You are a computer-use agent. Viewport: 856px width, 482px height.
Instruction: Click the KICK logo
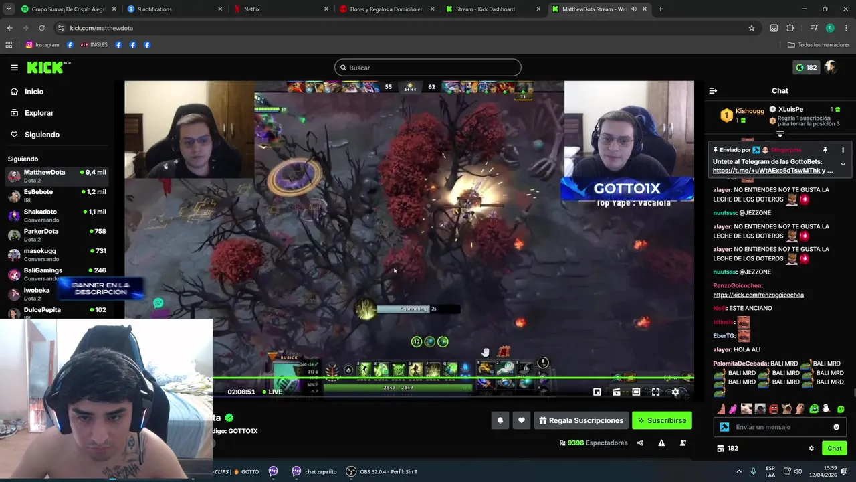(48, 67)
